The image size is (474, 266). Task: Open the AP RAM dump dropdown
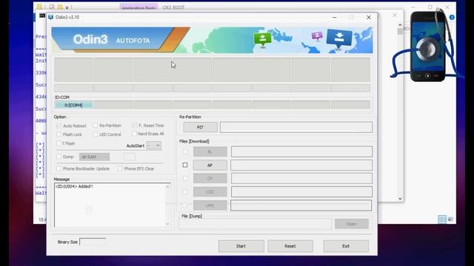(x=94, y=157)
